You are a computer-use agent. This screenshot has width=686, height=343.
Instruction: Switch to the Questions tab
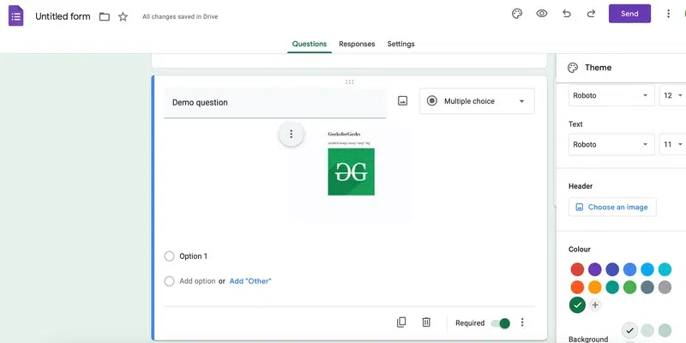coord(310,44)
